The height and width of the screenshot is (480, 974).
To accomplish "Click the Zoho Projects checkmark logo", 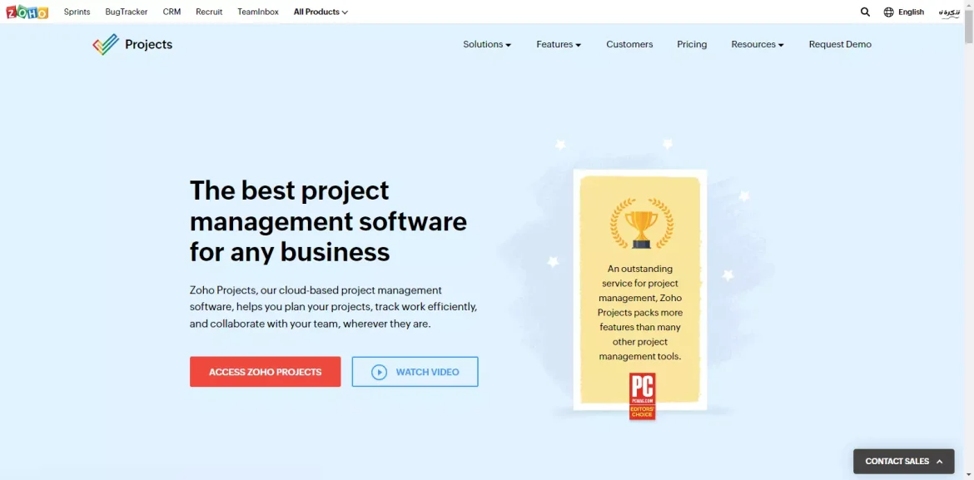I will (x=106, y=45).
